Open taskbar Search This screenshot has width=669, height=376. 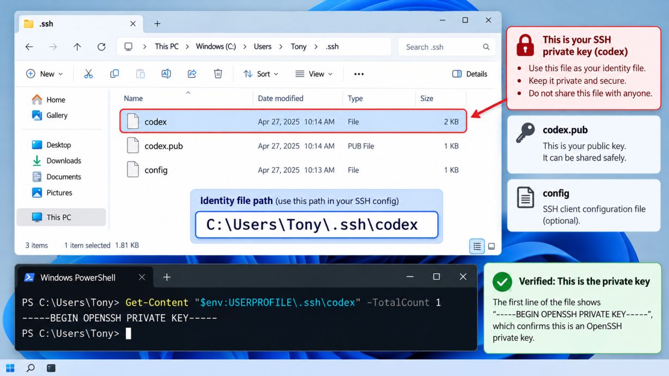(30, 368)
